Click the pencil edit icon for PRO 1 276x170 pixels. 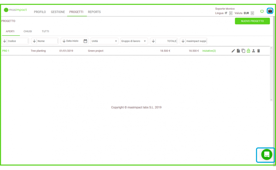pyautogui.click(x=233, y=51)
